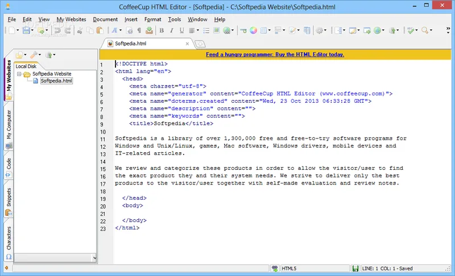
Task: Open the My Computer side tab
Action: click(x=9, y=129)
